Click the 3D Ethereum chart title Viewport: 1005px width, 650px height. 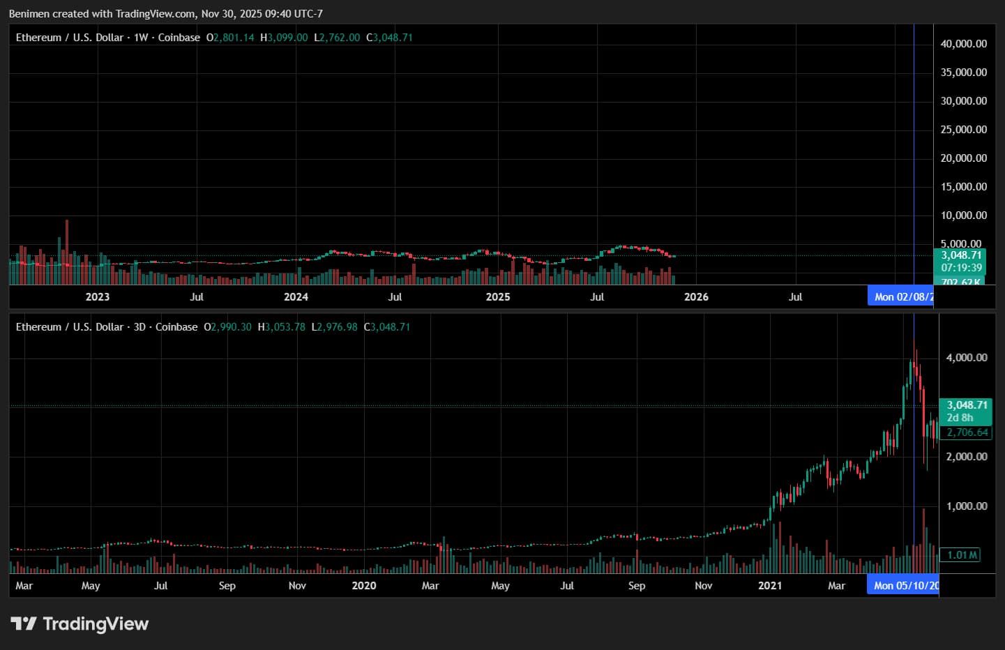click(x=106, y=327)
